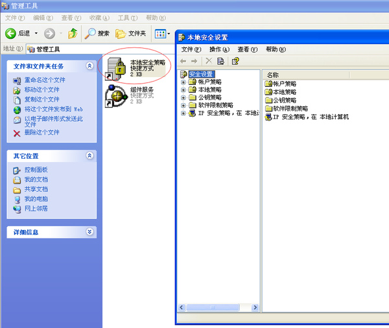Expand 公钥策略 node in tree

[183, 97]
